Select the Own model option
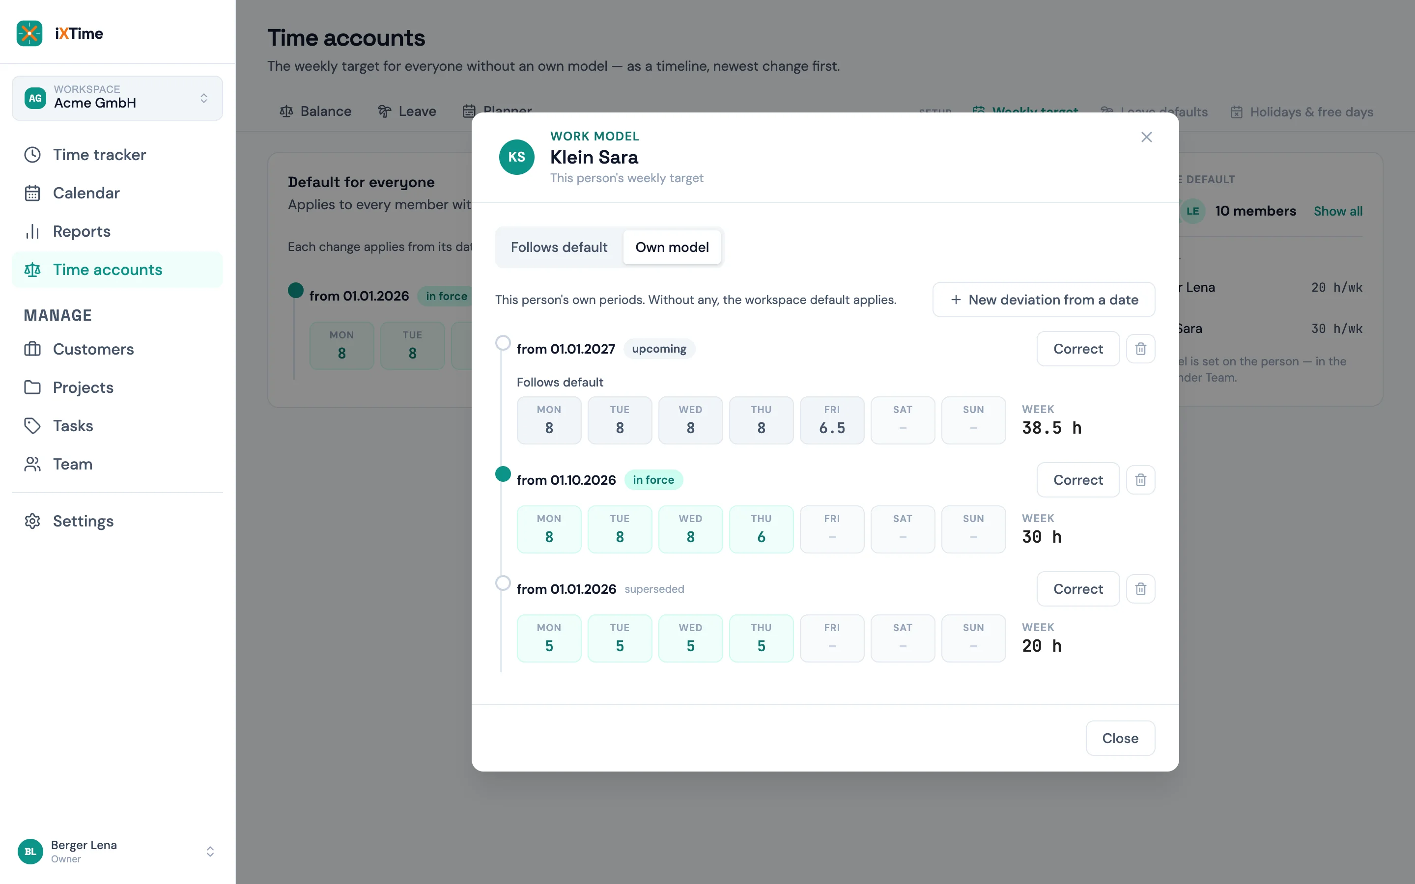The width and height of the screenshot is (1415, 884). pyautogui.click(x=672, y=248)
